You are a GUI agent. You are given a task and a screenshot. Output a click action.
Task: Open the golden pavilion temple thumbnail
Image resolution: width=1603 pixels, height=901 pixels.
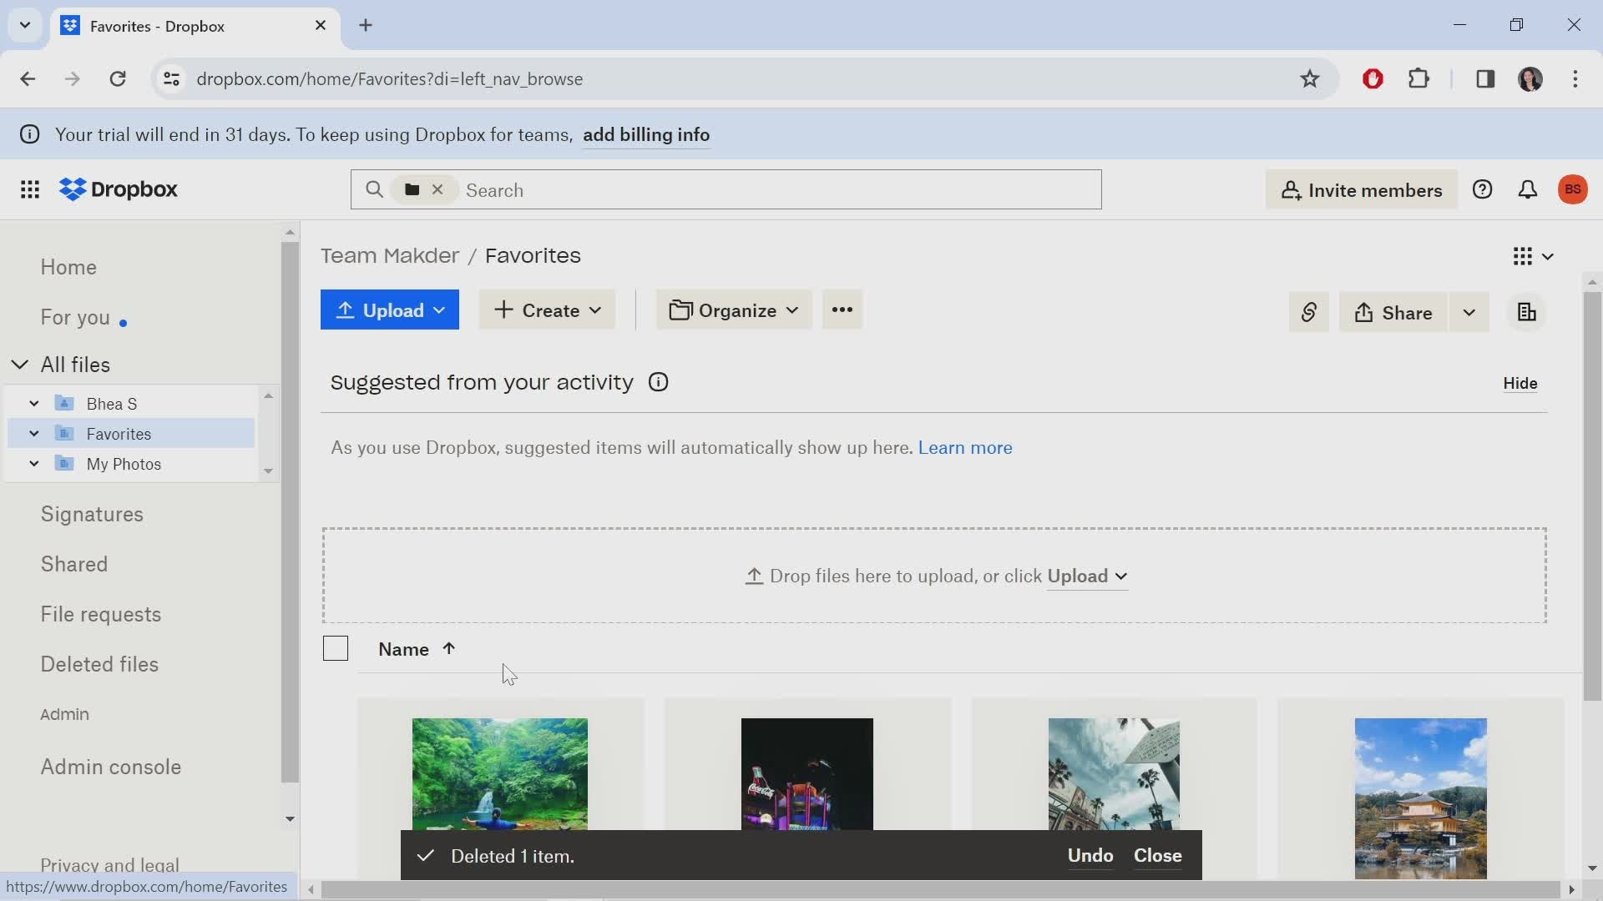click(x=1420, y=798)
